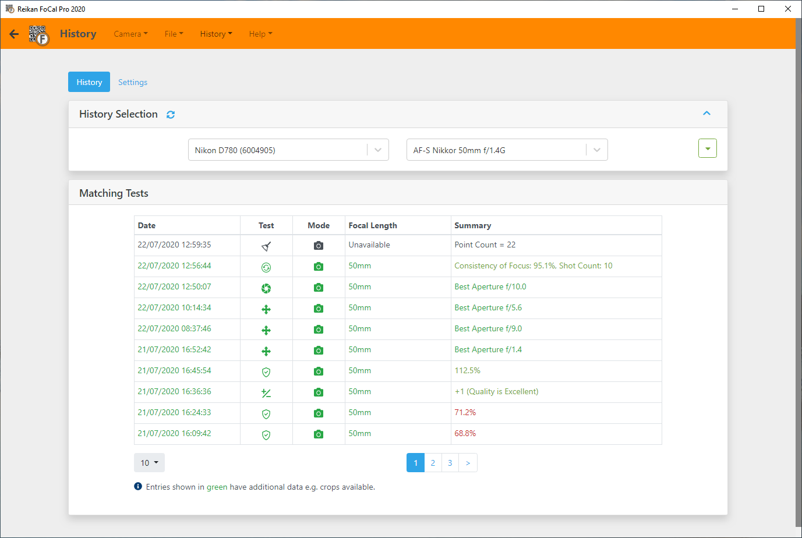The image size is (802, 538).
Task: Collapse the History Selection panel
Action: [x=706, y=114]
